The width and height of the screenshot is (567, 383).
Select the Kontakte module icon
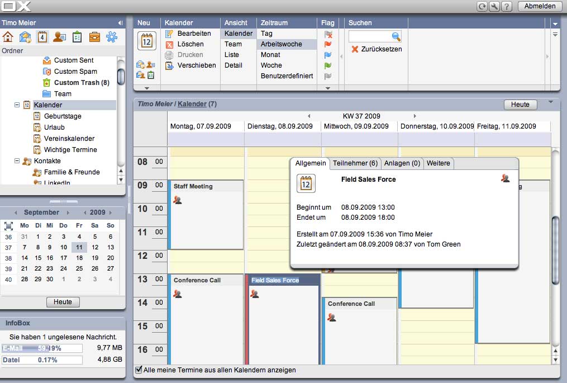pos(59,37)
